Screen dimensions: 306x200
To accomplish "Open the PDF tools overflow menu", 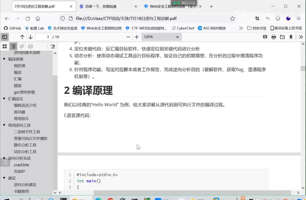I will [301, 37].
